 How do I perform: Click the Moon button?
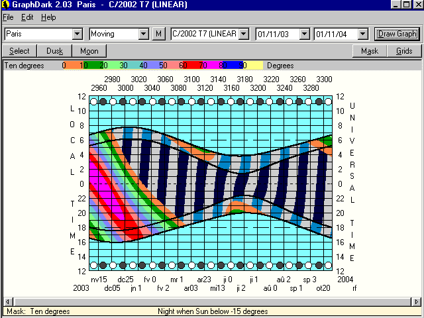click(x=89, y=51)
